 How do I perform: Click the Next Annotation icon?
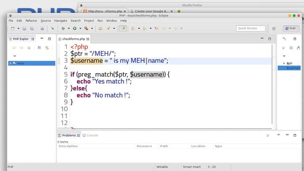[133, 28]
